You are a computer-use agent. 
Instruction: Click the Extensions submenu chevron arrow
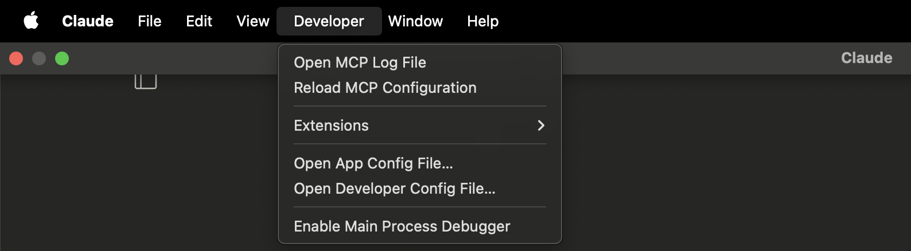coord(541,125)
